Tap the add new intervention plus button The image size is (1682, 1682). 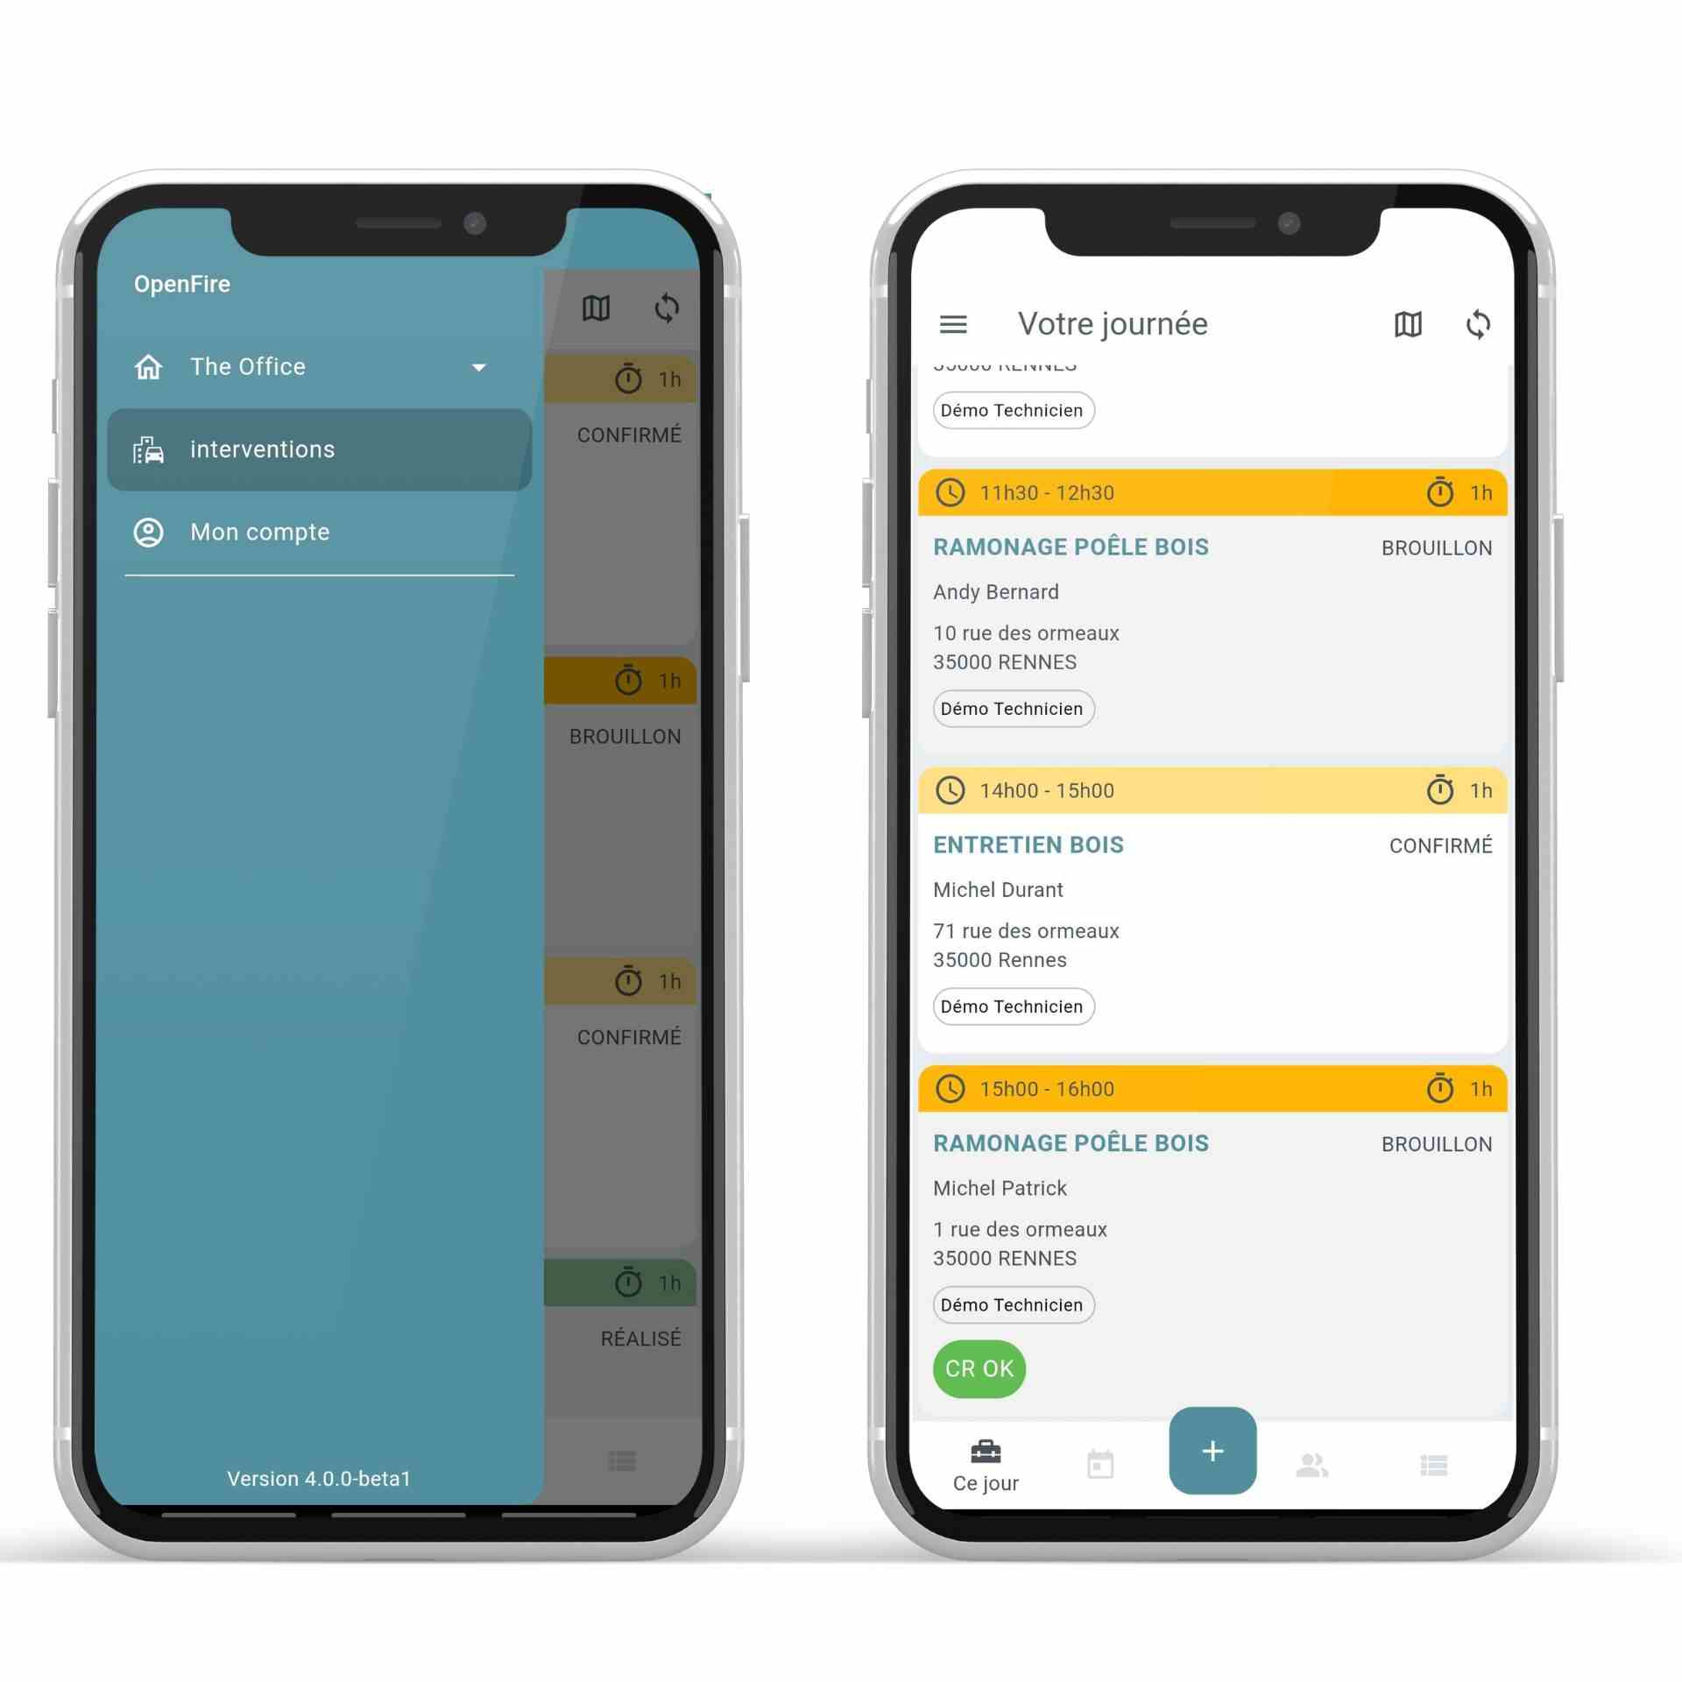coord(1212,1450)
